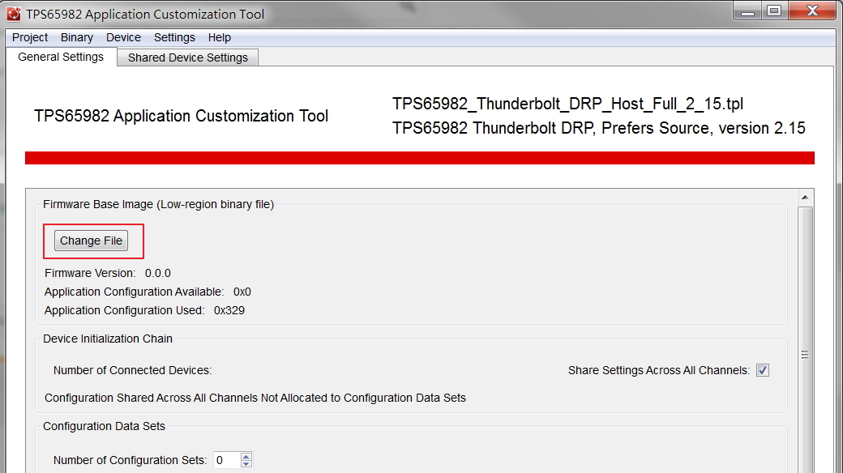Click the large 'TPS65982 Application Customization Tool' heading
Screen dimensions: 843x473
click(182, 116)
